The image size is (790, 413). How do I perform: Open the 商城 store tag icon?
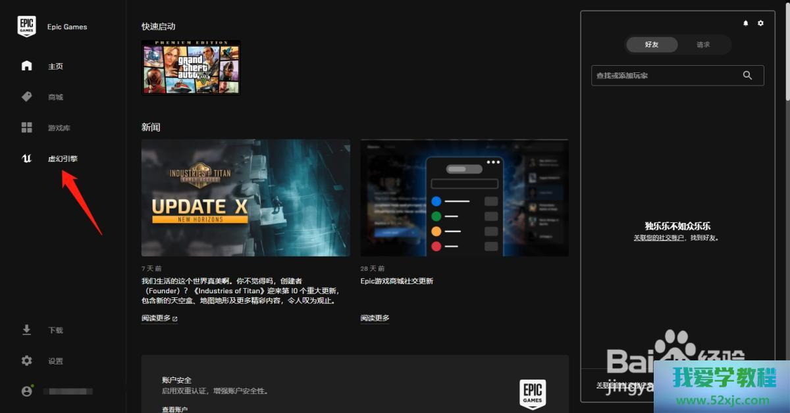click(x=26, y=97)
